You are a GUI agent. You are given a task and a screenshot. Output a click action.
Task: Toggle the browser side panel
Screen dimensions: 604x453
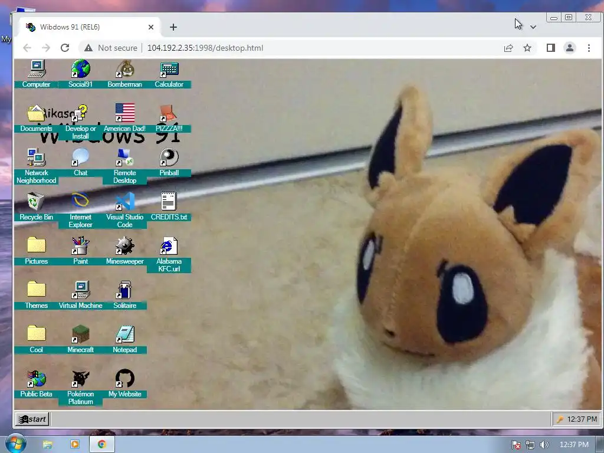pyautogui.click(x=551, y=48)
